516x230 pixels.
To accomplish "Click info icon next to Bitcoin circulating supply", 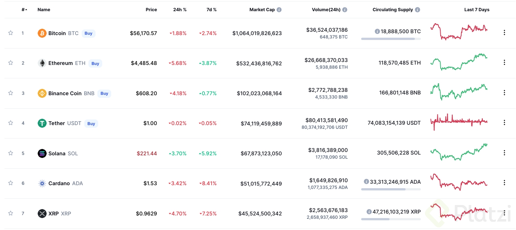I will [377, 31].
